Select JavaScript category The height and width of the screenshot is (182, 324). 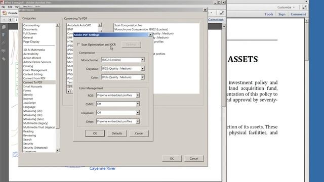pos(29,103)
